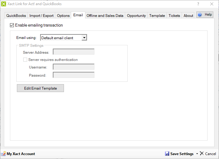This screenshot has width=219, height=159.
Task: Go to the Tickets tab
Action: (x=174, y=15)
